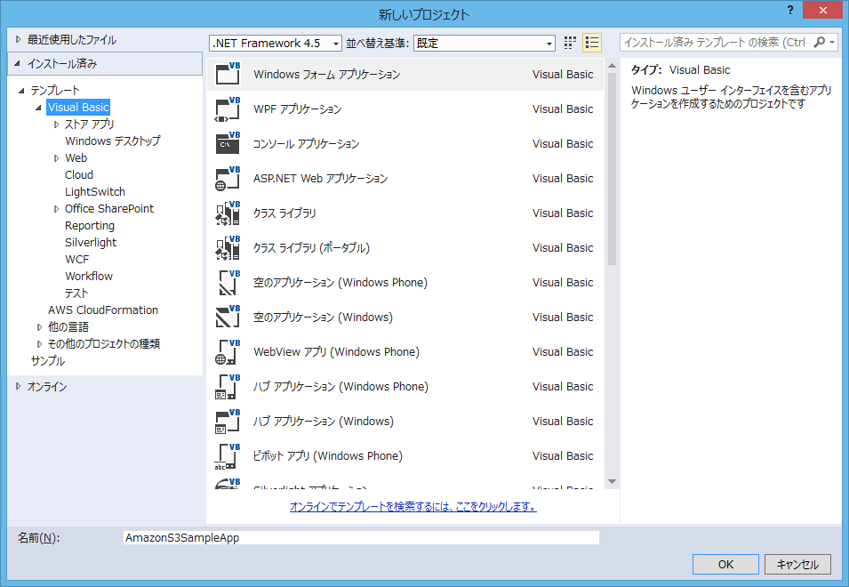Expand the その他のプロジェクトの種類 node
Image resolution: width=849 pixels, height=587 pixels.
[x=39, y=344]
